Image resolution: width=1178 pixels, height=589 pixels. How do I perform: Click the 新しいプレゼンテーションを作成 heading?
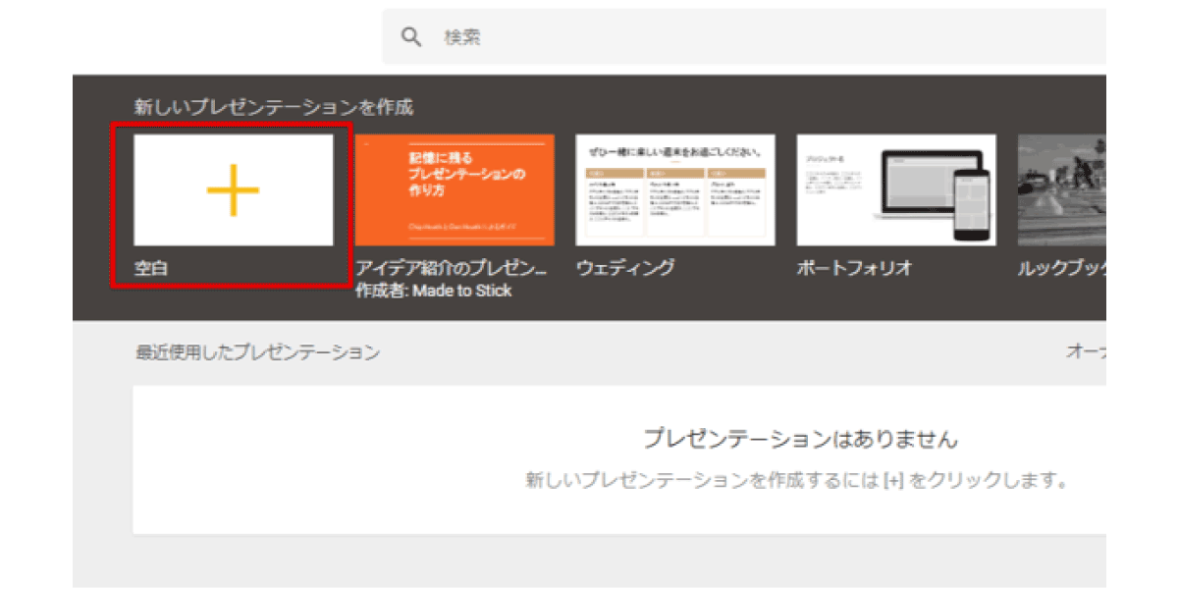click(274, 108)
